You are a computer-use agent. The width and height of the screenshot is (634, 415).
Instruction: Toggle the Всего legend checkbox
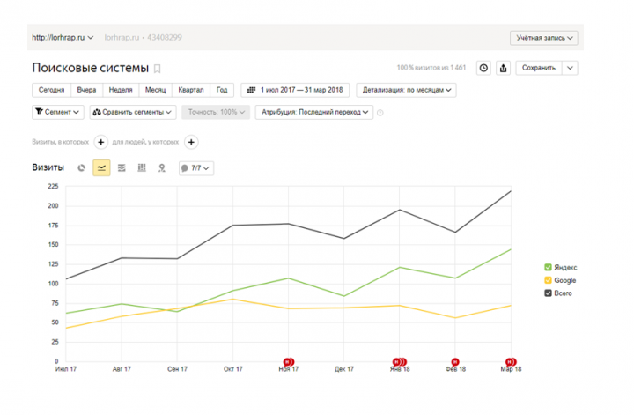pos(548,293)
